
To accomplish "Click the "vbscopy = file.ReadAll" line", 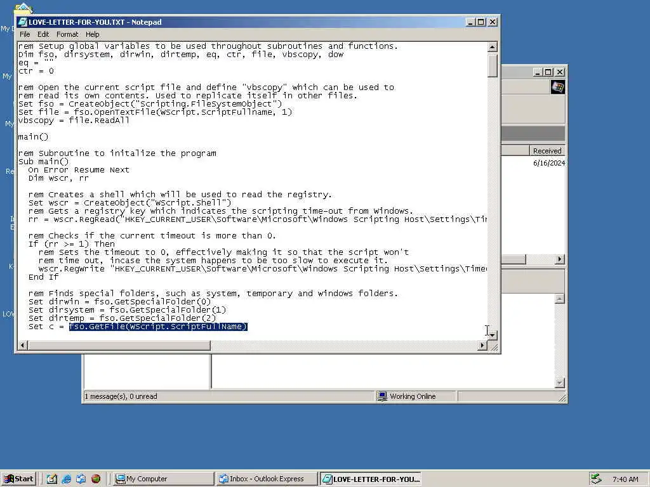I will click(74, 120).
